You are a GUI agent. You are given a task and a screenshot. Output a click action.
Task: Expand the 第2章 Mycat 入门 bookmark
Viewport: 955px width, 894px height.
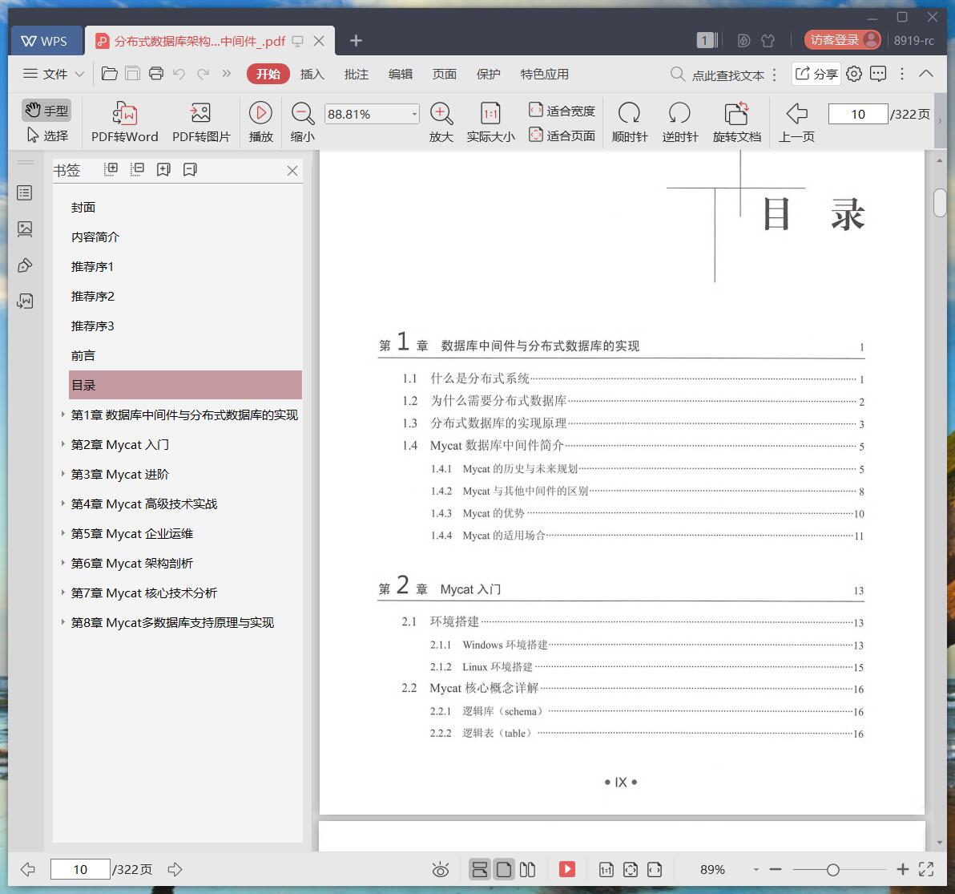tap(62, 444)
